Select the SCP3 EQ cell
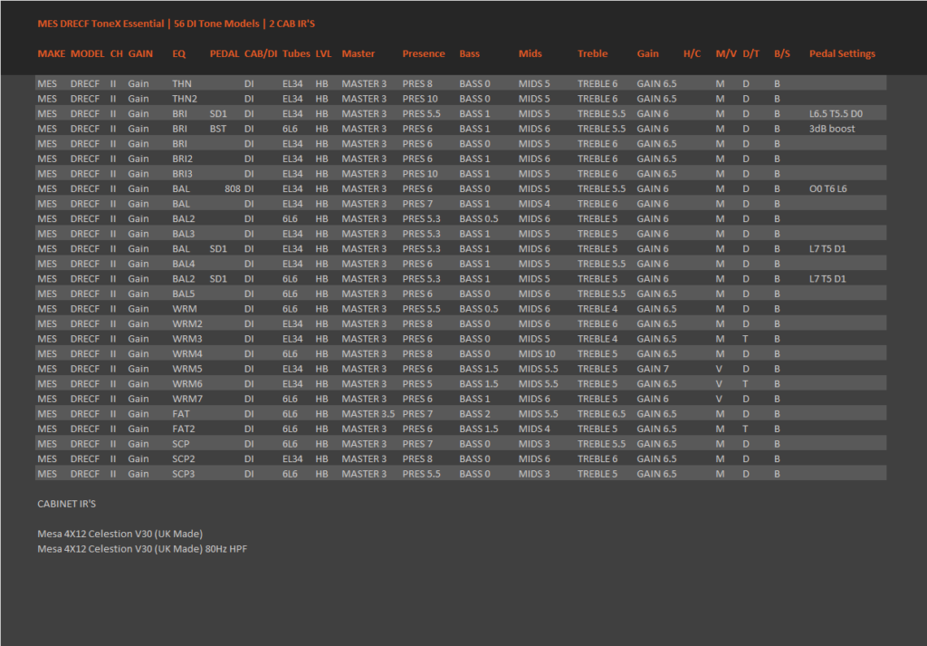 (x=183, y=474)
